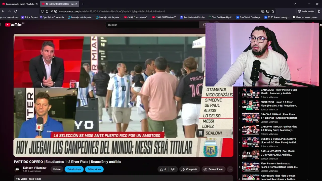Click the padlock site info icon

pos(47,11)
